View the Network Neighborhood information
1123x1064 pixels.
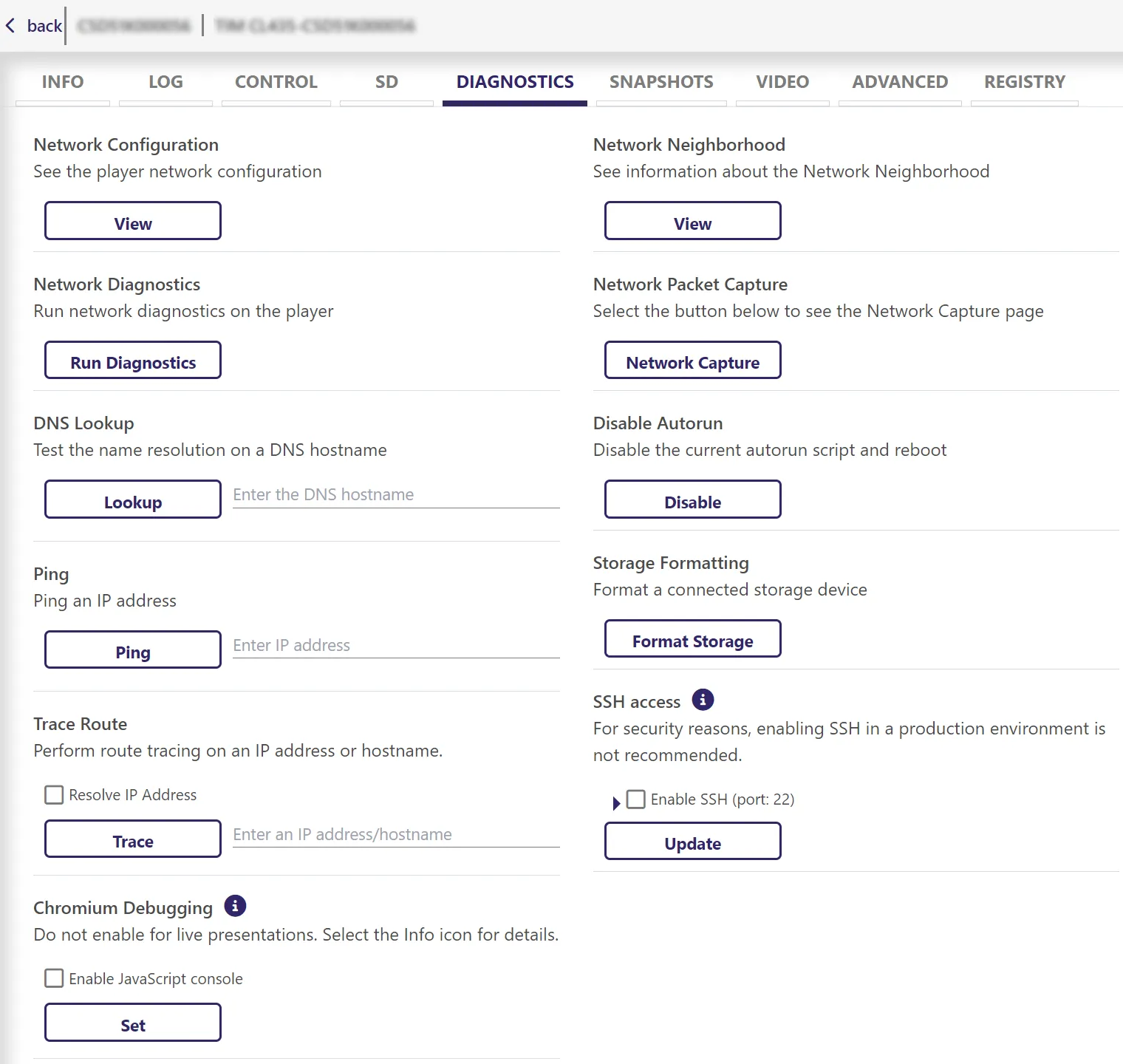pyautogui.click(x=692, y=221)
